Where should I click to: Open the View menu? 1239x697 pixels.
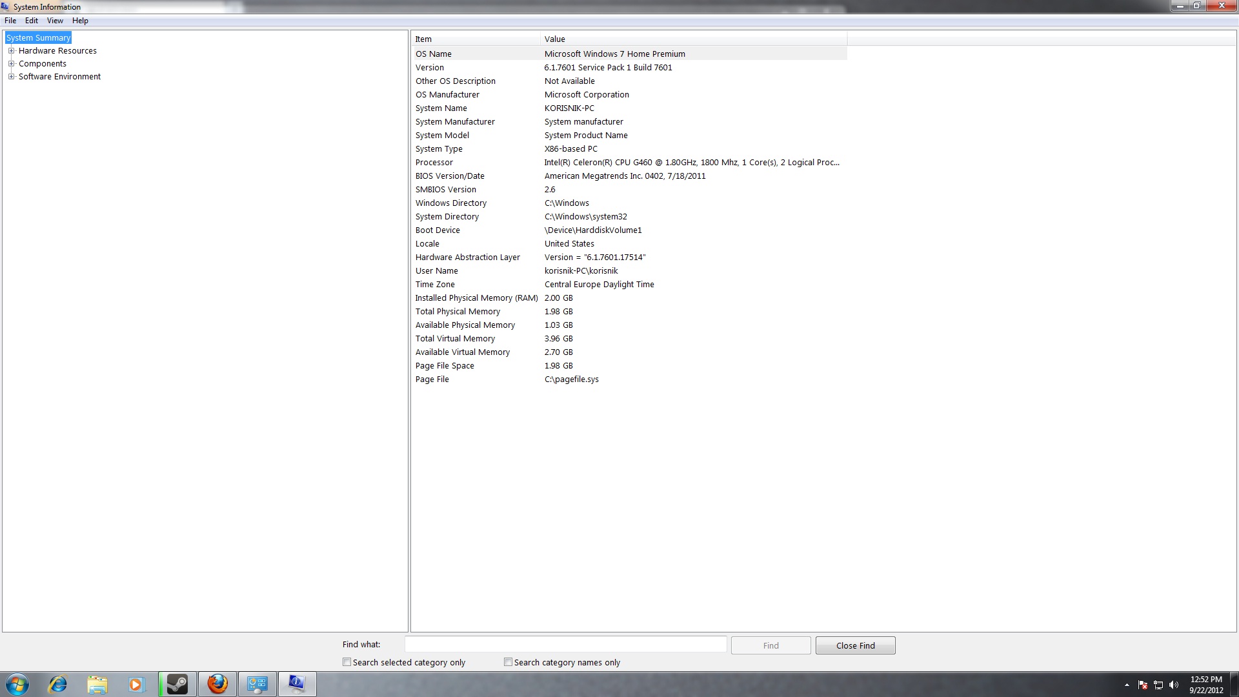coord(55,21)
